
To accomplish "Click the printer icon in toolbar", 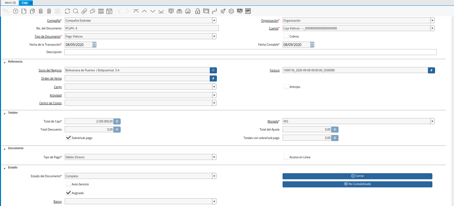I will (188, 11).
